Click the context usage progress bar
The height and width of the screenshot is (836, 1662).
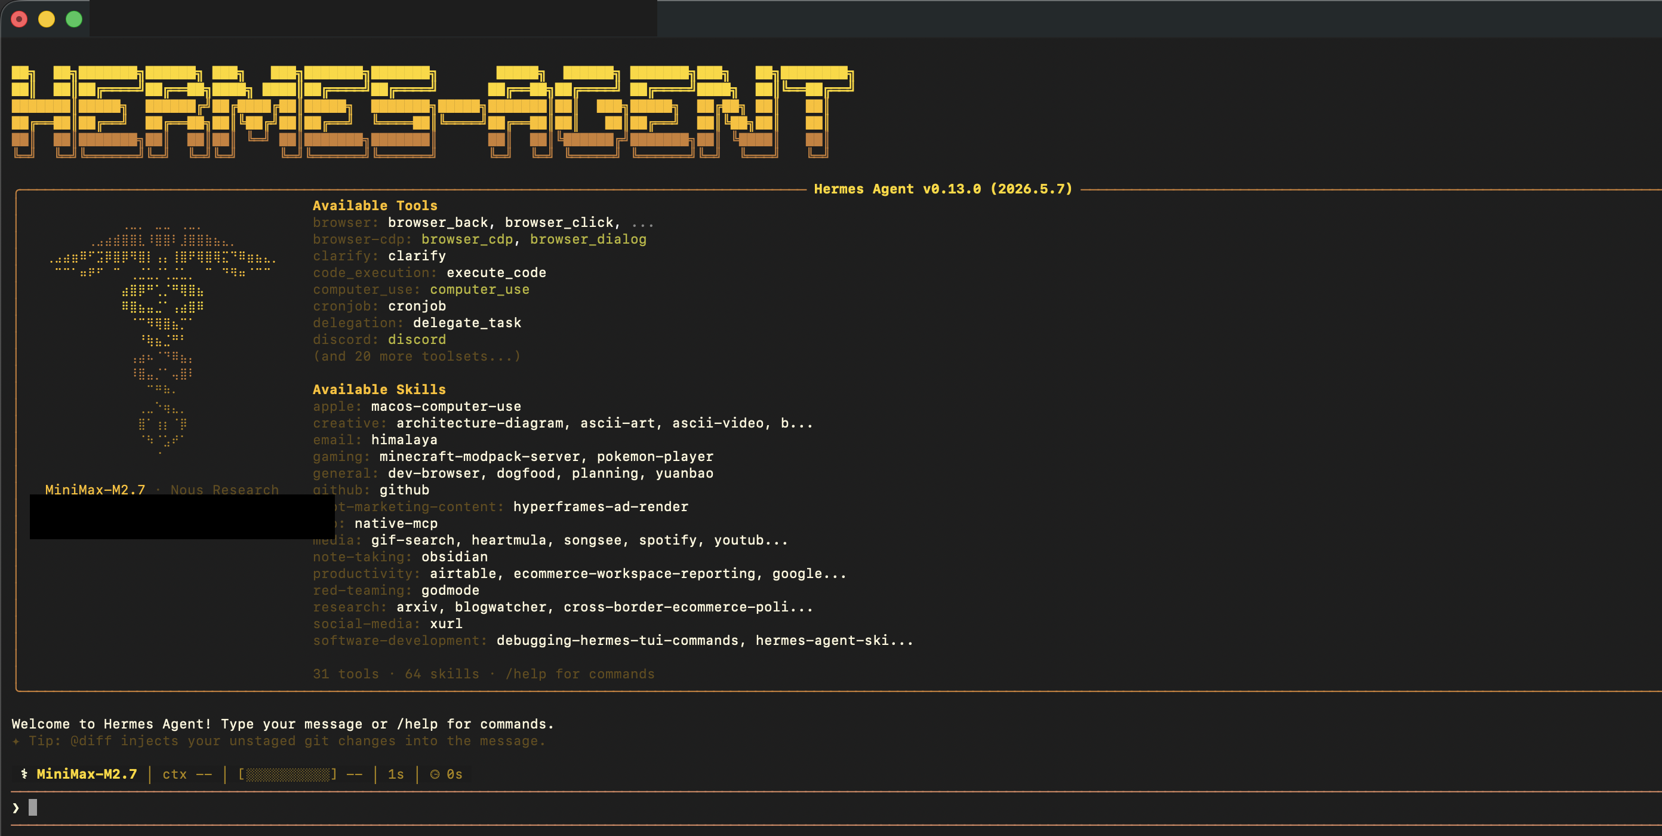(287, 774)
